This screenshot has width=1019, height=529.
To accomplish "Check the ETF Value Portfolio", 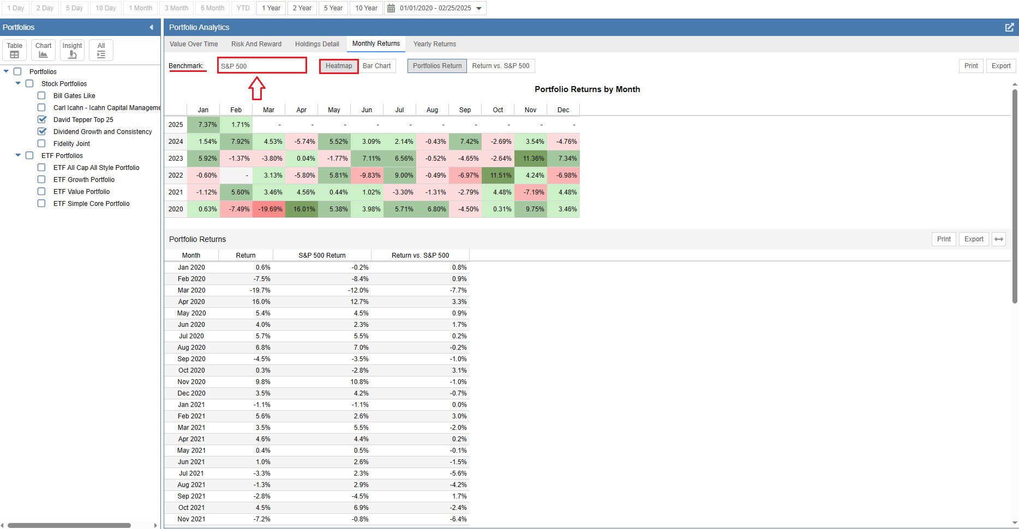I will click(x=41, y=191).
